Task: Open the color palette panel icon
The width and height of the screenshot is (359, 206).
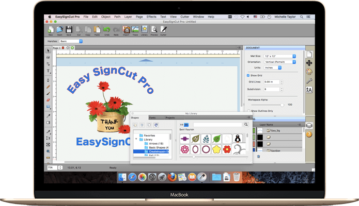Action: (309, 72)
